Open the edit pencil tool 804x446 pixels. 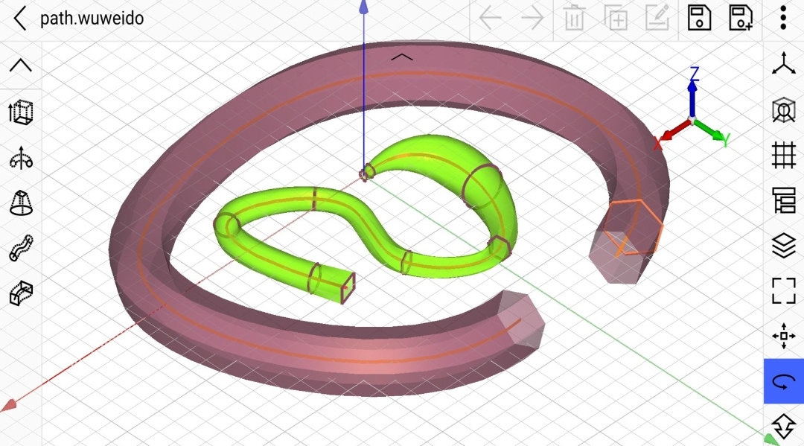coord(657,18)
